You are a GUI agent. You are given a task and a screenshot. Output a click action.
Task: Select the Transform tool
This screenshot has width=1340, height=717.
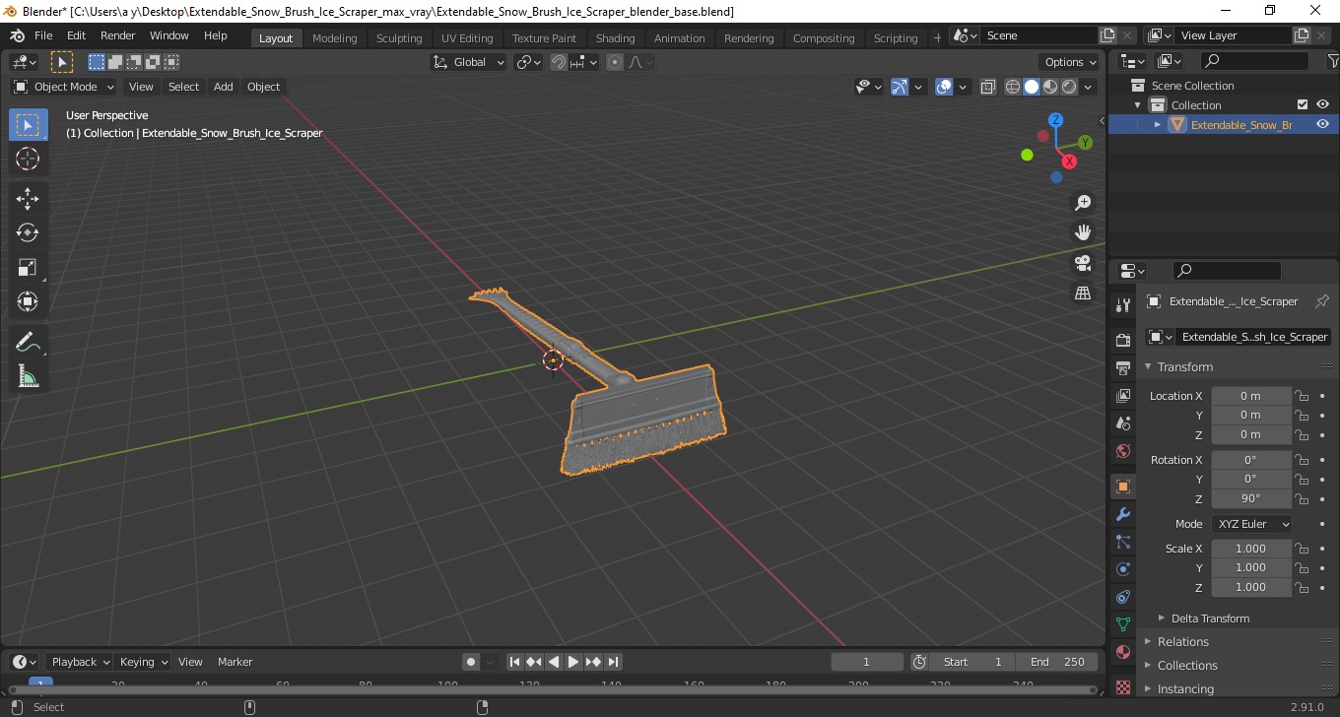(x=28, y=301)
